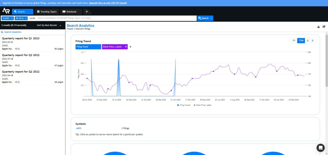Click the 67 pages label
The height and width of the screenshot is (155, 328).
point(59,66)
